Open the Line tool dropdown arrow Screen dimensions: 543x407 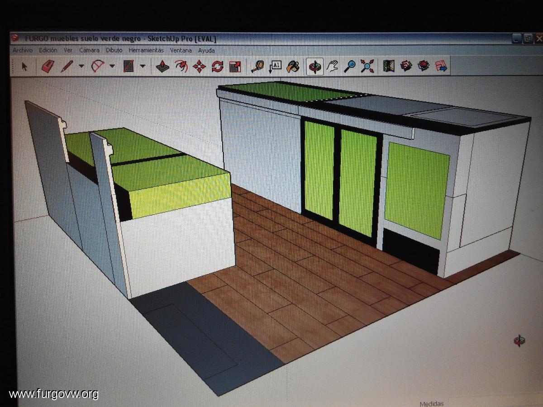[81, 66]
